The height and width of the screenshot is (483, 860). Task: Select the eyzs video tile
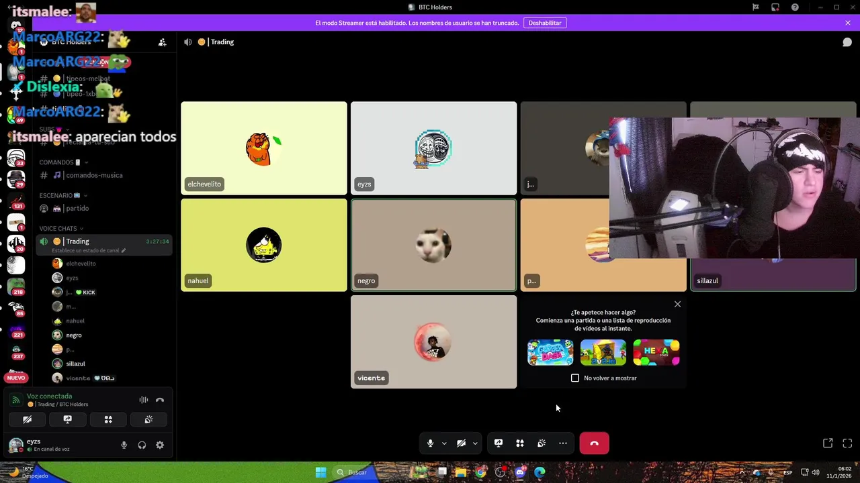[433, 148]
